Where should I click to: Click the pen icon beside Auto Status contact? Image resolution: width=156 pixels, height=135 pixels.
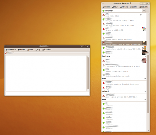point(141,15)
